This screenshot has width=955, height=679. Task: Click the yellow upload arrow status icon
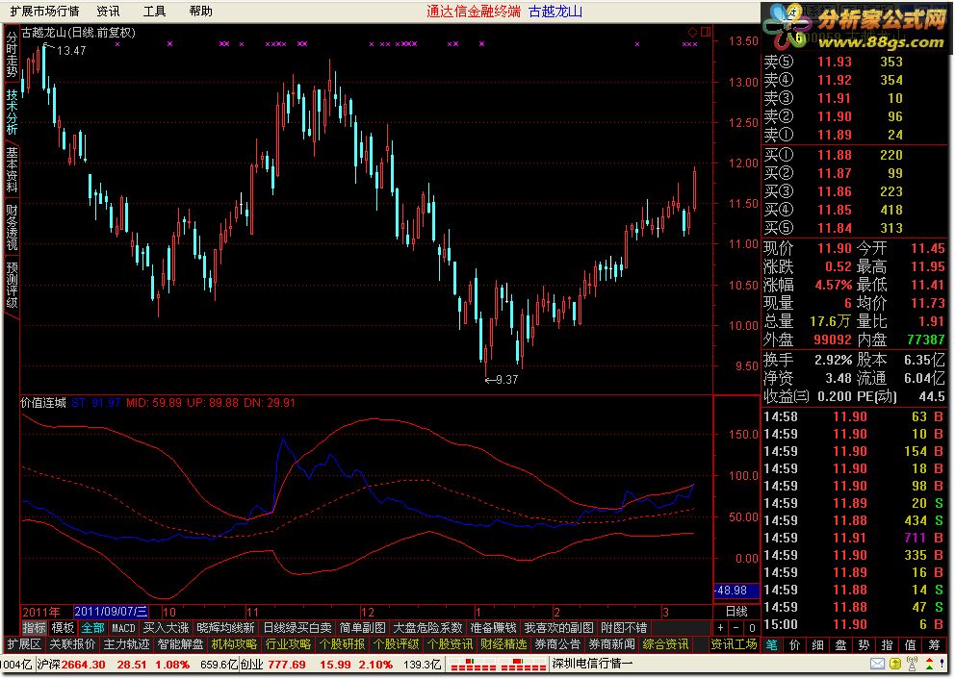tap(894, 664)
